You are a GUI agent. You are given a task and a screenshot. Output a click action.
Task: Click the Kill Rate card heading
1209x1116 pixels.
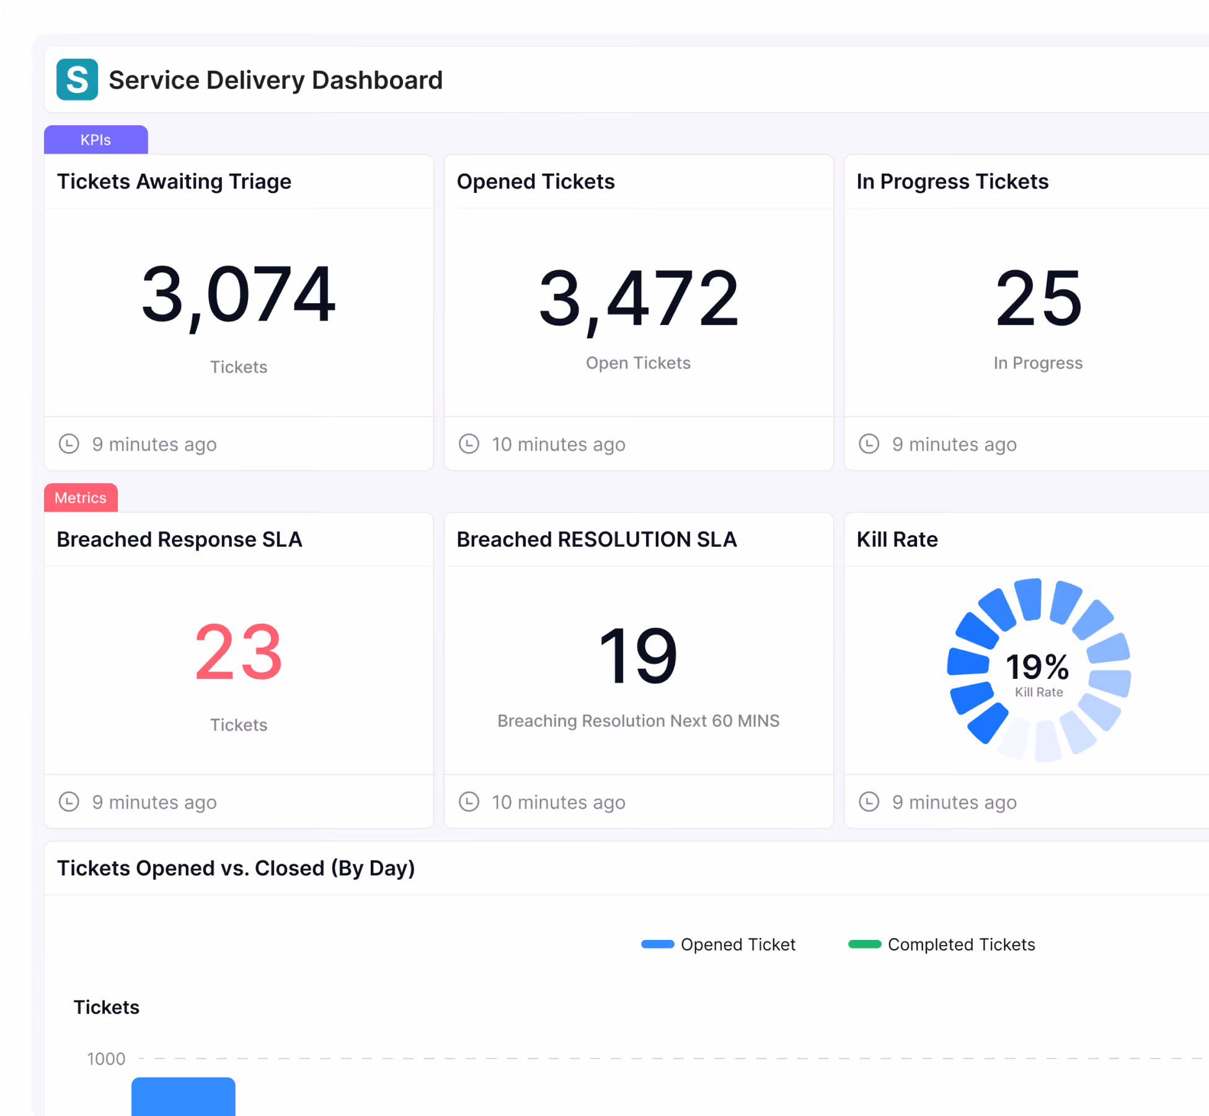tap(897, 539)
